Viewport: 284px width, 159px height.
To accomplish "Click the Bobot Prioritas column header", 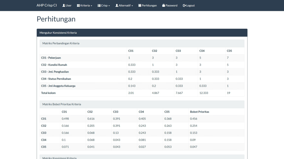I will click(199, 112).
